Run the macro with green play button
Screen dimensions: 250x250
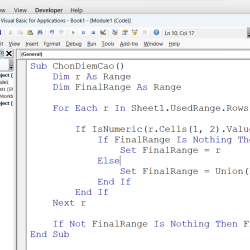(x=73, y=32)
